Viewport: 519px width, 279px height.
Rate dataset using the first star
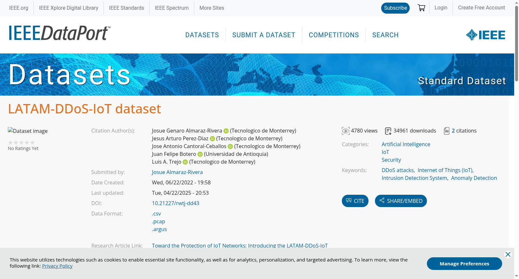[x=10, y=143]
